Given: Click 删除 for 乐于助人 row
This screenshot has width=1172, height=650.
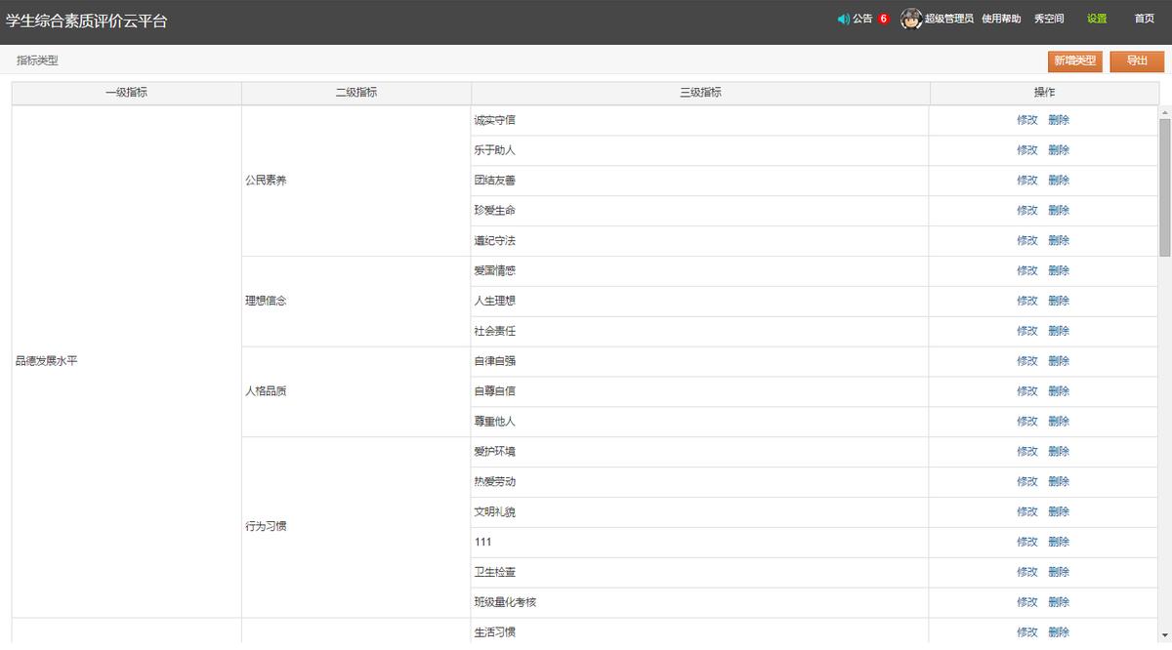Looking at the screenshot, I should [x=1059, y=150].
